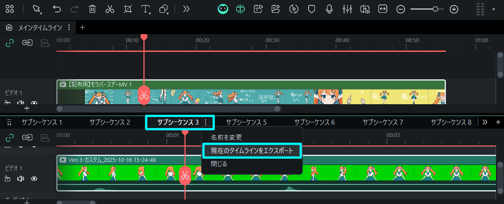Click the trash delete icon

pyautogui.click(x=92, y=9)
